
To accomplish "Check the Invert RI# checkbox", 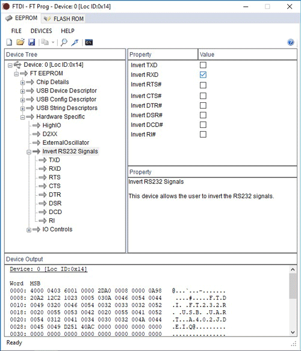I will (203, 134).
